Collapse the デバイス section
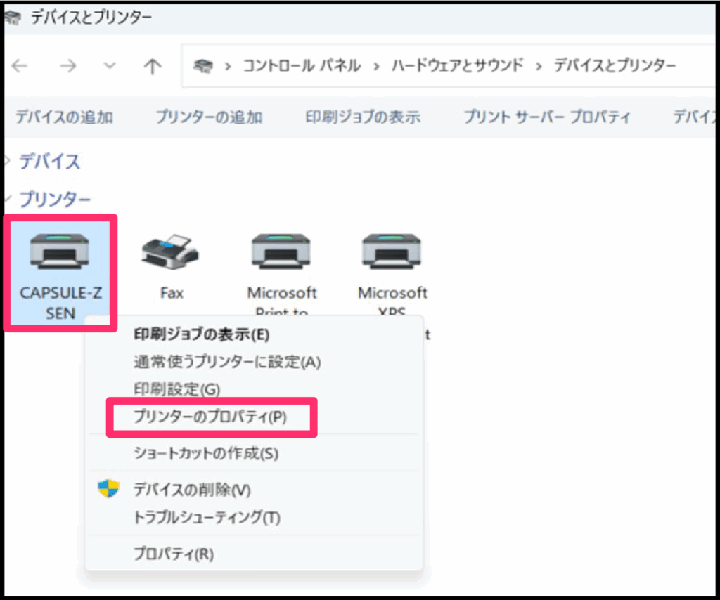Viewport: 720px width, 600px height. coord(7,162)
